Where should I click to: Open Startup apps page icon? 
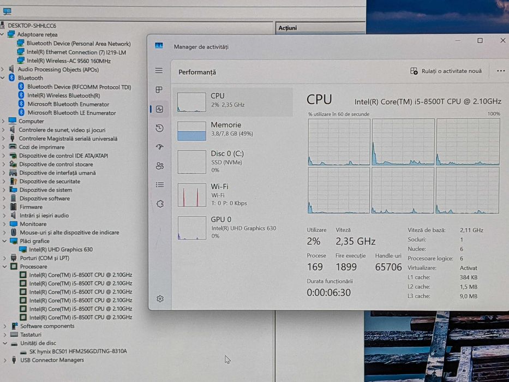pos(159,147)
